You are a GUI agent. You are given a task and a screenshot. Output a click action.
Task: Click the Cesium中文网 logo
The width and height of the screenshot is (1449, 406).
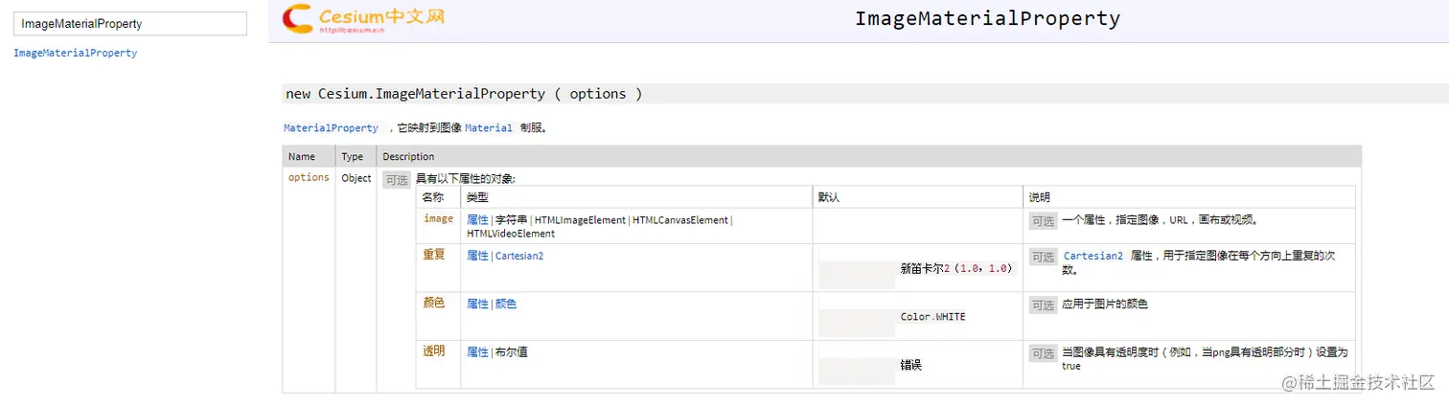coord(363,18)
